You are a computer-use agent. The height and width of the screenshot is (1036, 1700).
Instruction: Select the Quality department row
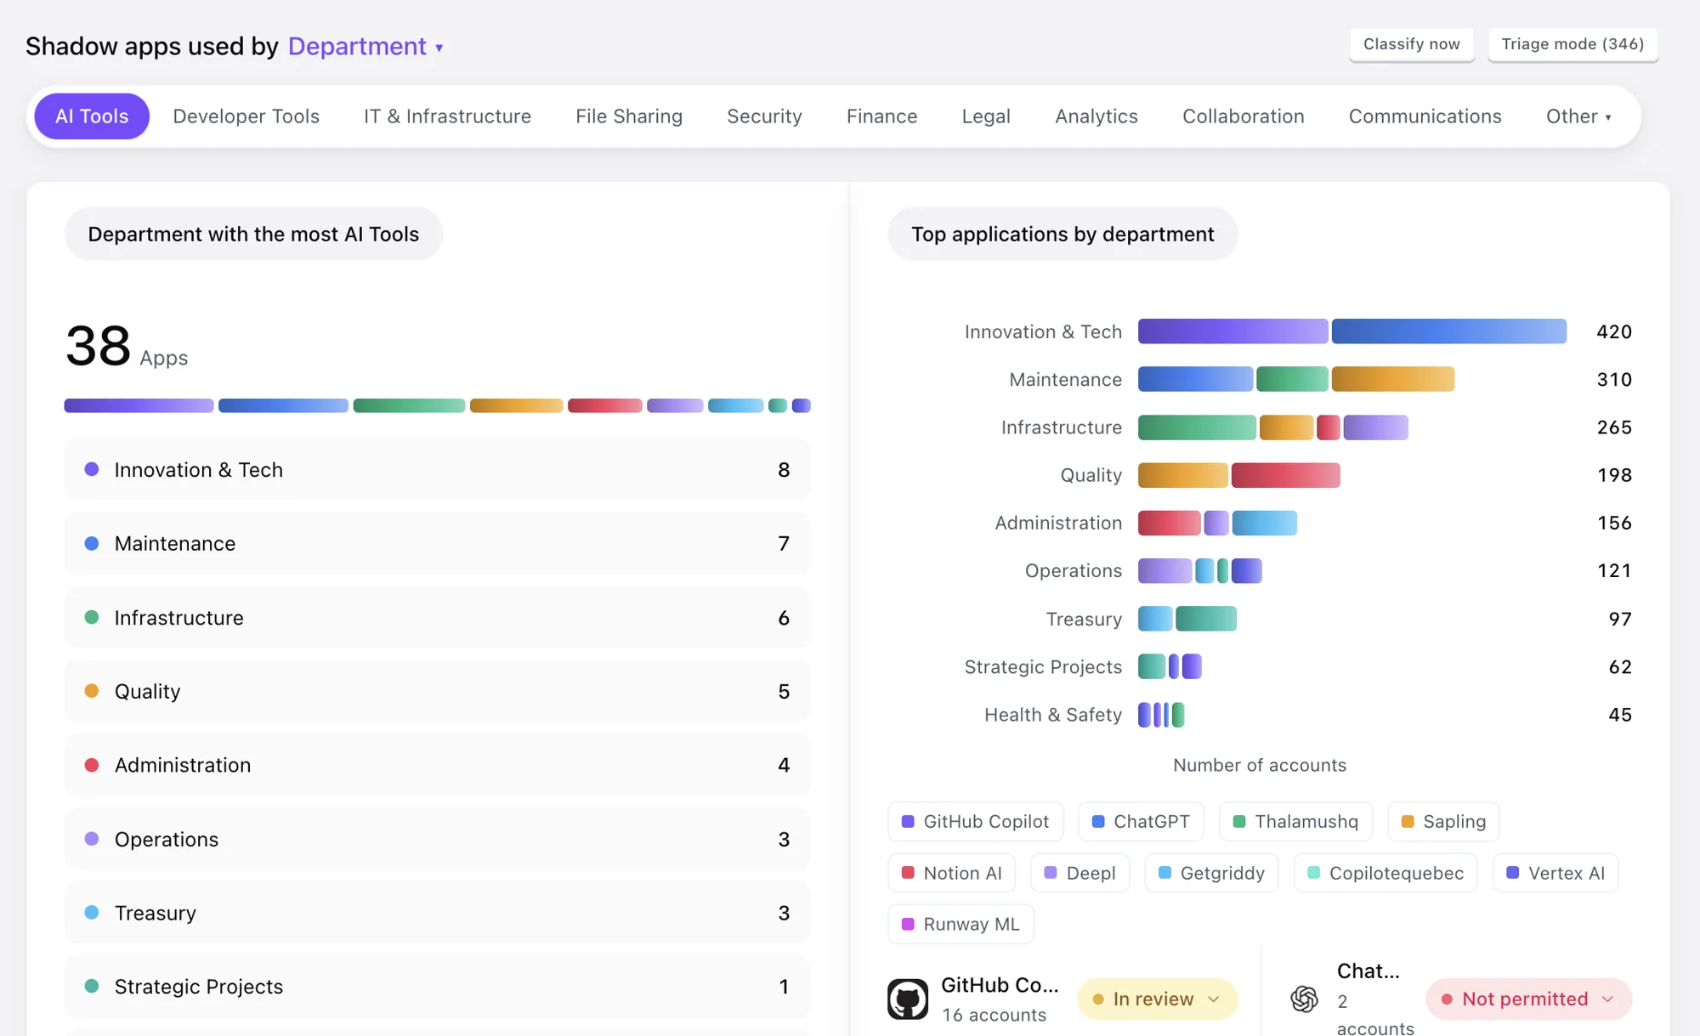tap(437, 691)
